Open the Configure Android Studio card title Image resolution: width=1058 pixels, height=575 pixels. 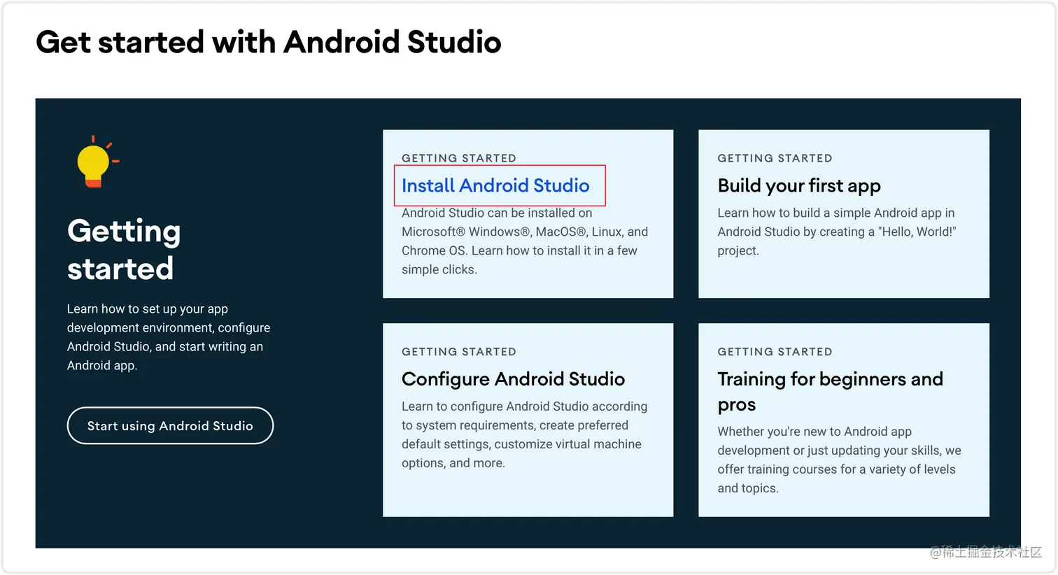[x=513, y=379]
